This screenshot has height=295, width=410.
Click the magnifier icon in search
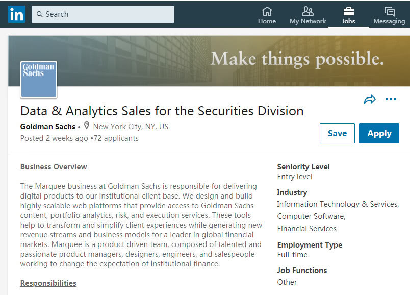tap(39, 14)
